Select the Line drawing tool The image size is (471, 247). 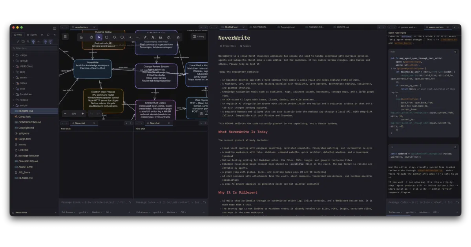point(137,37)
